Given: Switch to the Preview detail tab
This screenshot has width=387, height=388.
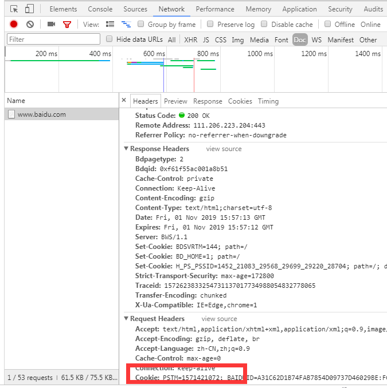Looking at the screenshot, I should pos(175,101).
